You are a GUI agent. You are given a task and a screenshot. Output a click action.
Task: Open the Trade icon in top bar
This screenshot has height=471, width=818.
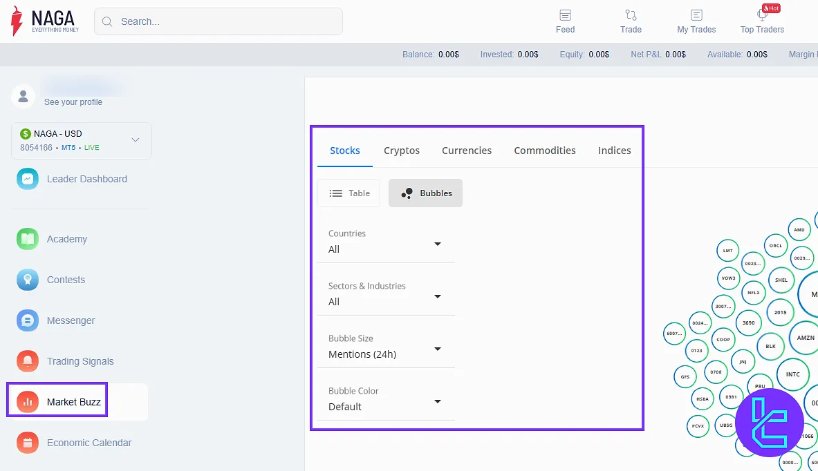click(631, 15)
